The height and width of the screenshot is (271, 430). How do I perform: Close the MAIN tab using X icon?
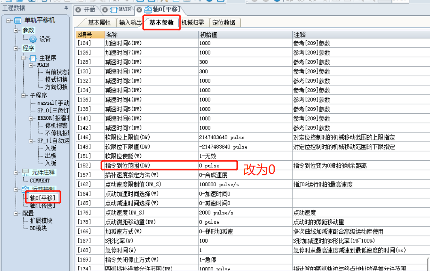coord(105,10)
